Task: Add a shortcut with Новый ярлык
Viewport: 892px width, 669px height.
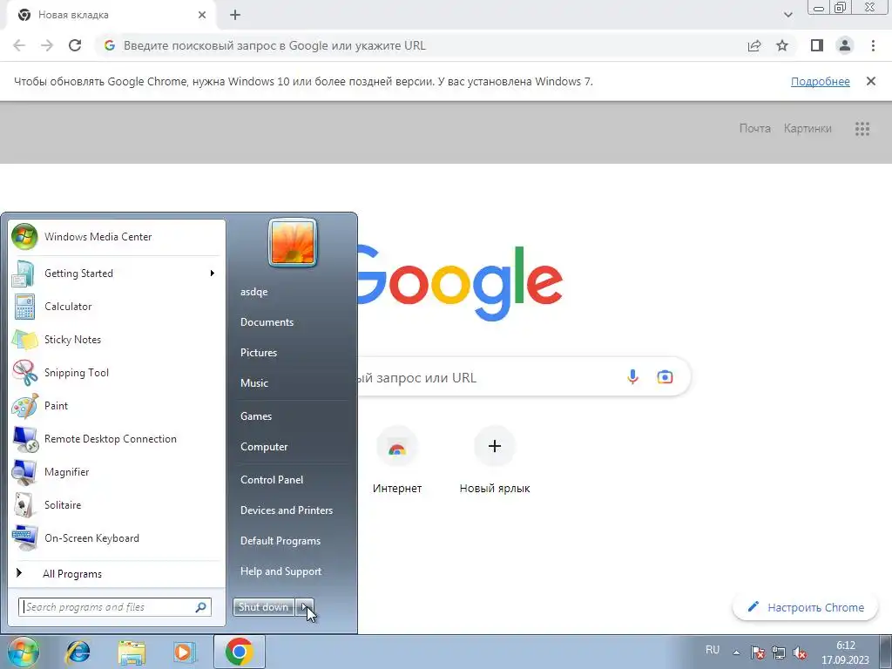Action: (495, 461)
